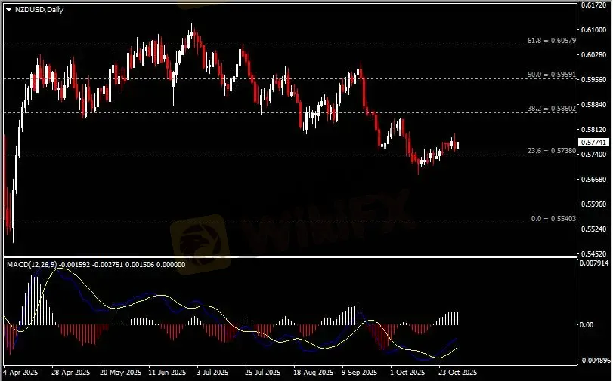Select the 61.8 = 0.60579 Fibonacci label

pos(551,41)
